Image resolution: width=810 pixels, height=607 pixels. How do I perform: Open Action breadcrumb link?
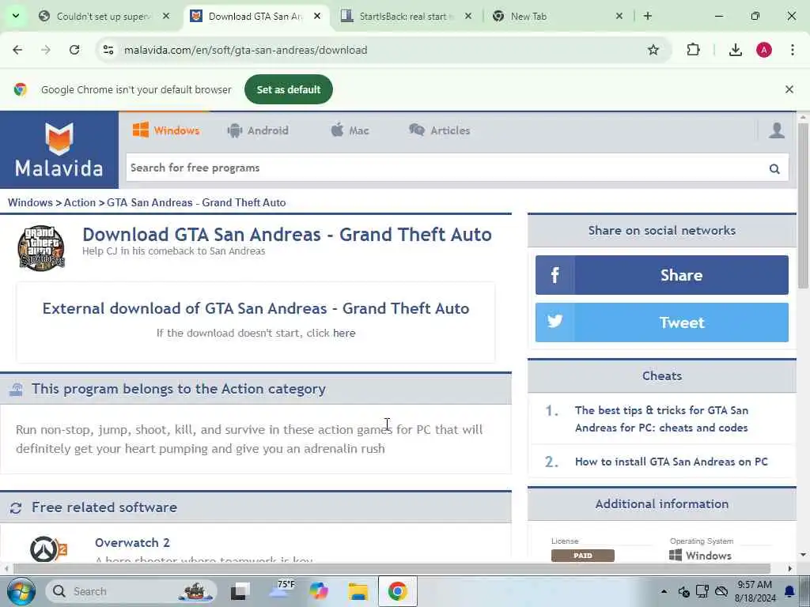click(x=80, y=202)
